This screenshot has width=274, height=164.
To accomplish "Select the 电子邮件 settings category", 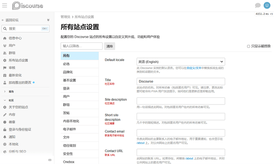I will click(x=80, y=129).
